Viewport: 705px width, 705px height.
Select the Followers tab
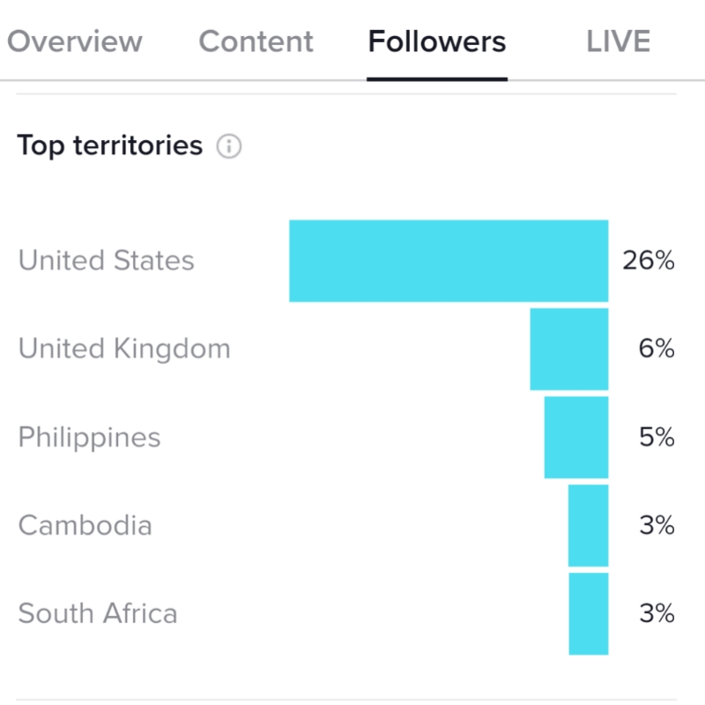(437, 41)
